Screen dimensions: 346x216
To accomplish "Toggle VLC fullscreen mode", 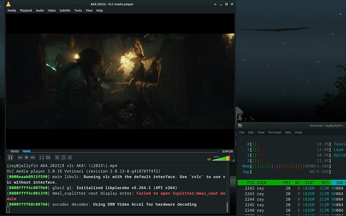I will 42,157.
